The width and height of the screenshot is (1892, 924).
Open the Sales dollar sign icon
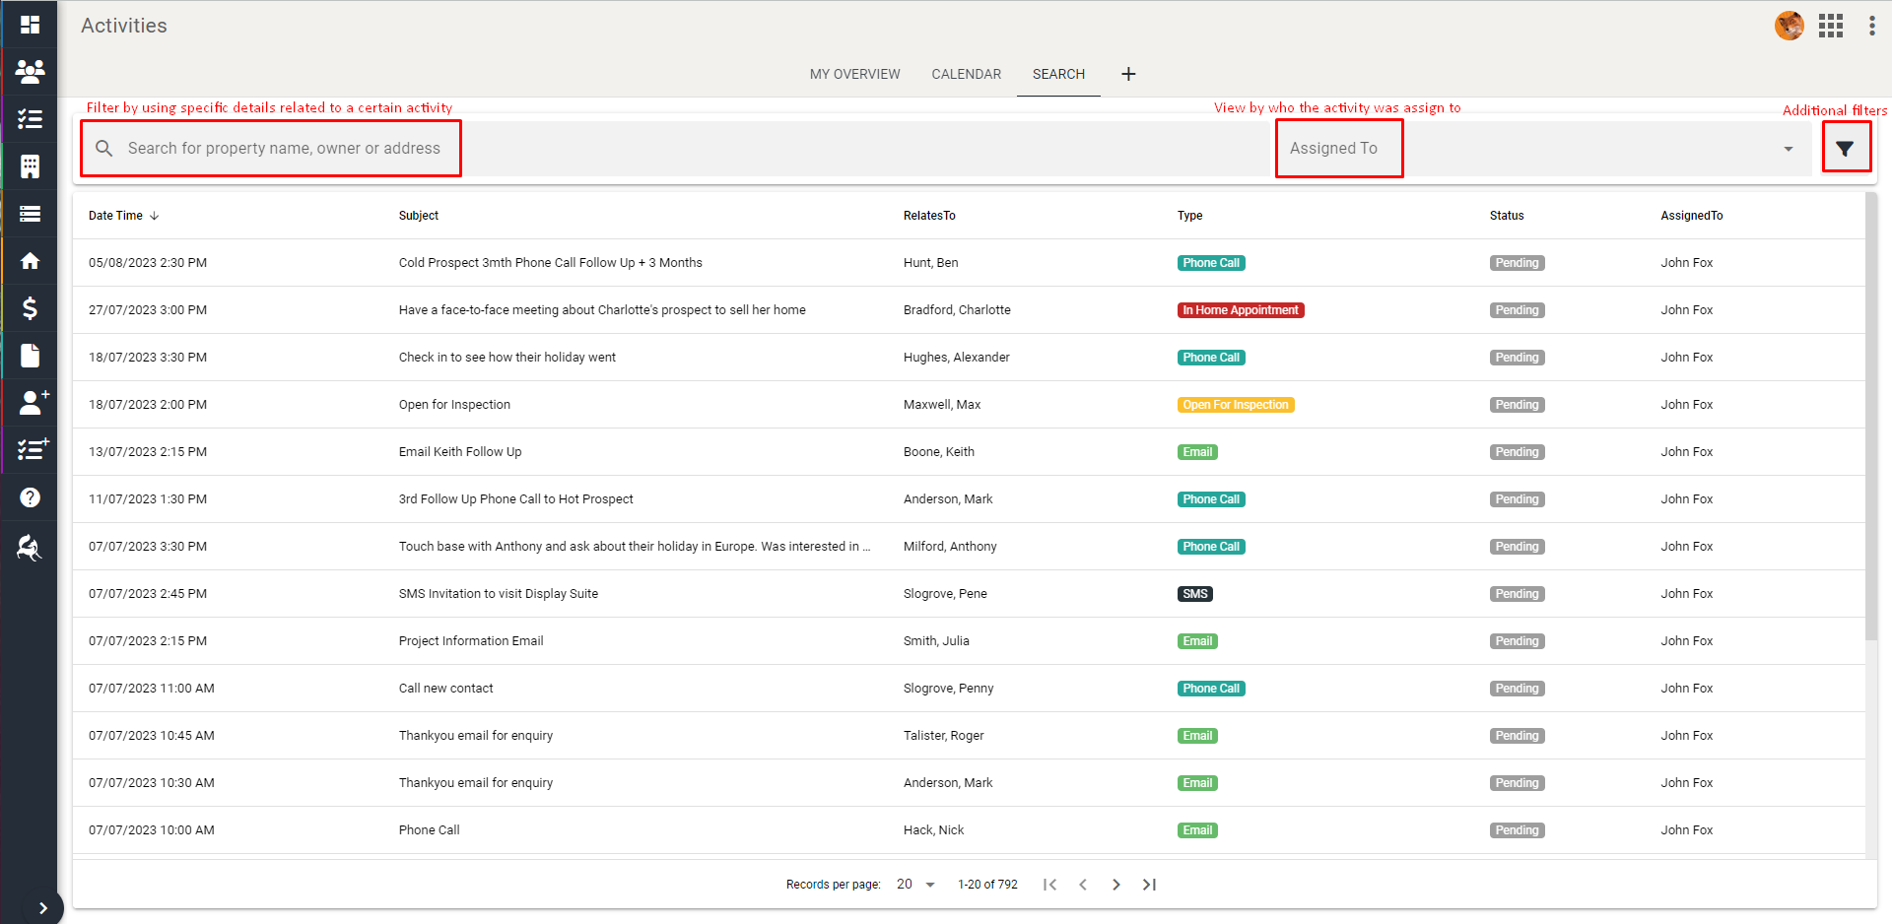click(30, 308)
